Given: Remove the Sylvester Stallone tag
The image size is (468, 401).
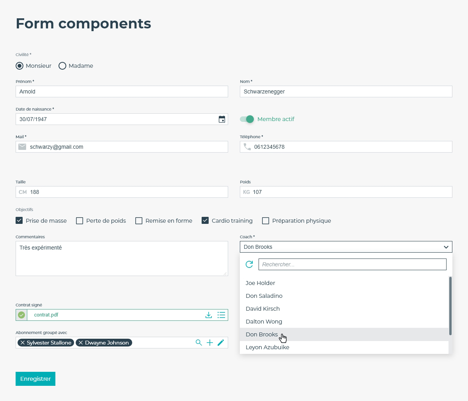Looking at the screenshot, I should (x=23, y=343).
